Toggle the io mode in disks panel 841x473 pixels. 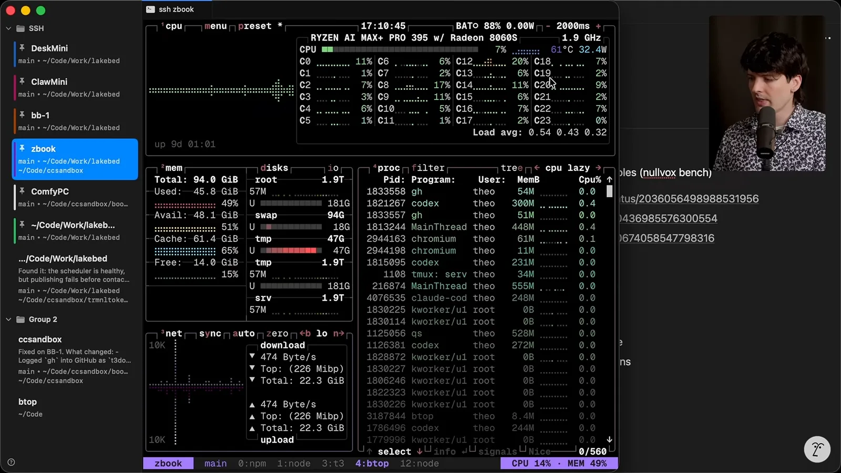333,168
